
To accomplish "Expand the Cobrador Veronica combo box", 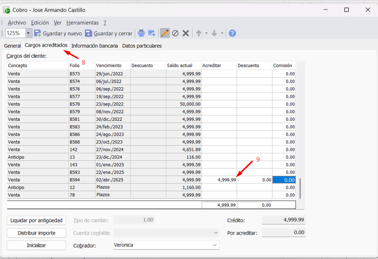I will tap(215, 245).
